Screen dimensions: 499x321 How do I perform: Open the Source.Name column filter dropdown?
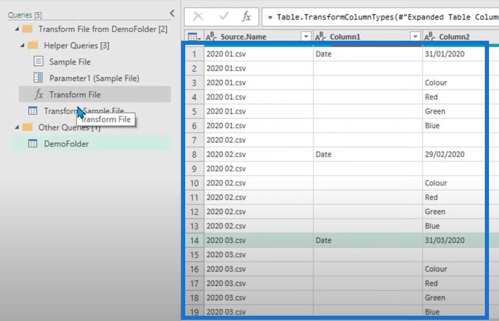pyautogui.click(x=306, y=37)
